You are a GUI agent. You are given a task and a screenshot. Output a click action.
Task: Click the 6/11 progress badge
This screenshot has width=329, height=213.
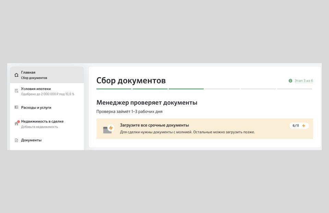click(299, 126)
